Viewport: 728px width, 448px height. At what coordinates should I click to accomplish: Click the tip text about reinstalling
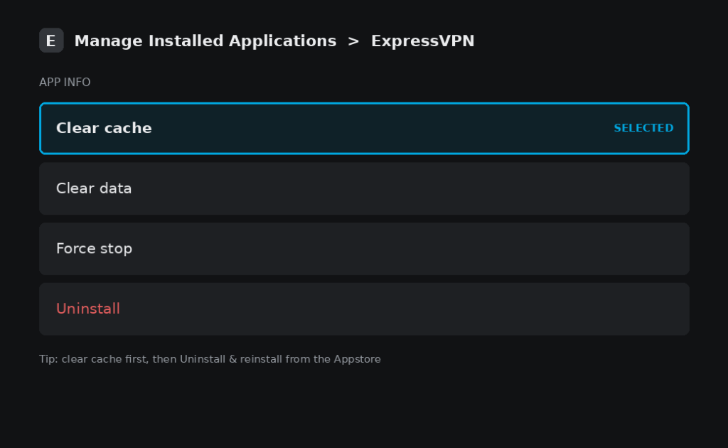click(x=210, y=359)
